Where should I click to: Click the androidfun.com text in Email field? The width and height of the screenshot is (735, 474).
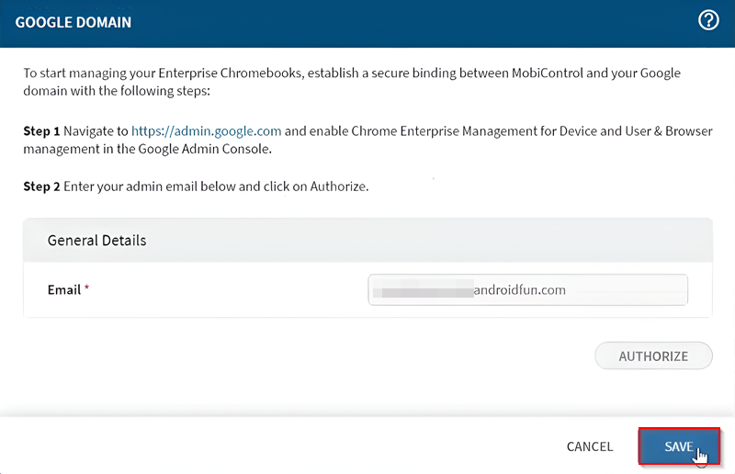click(519, 290)
